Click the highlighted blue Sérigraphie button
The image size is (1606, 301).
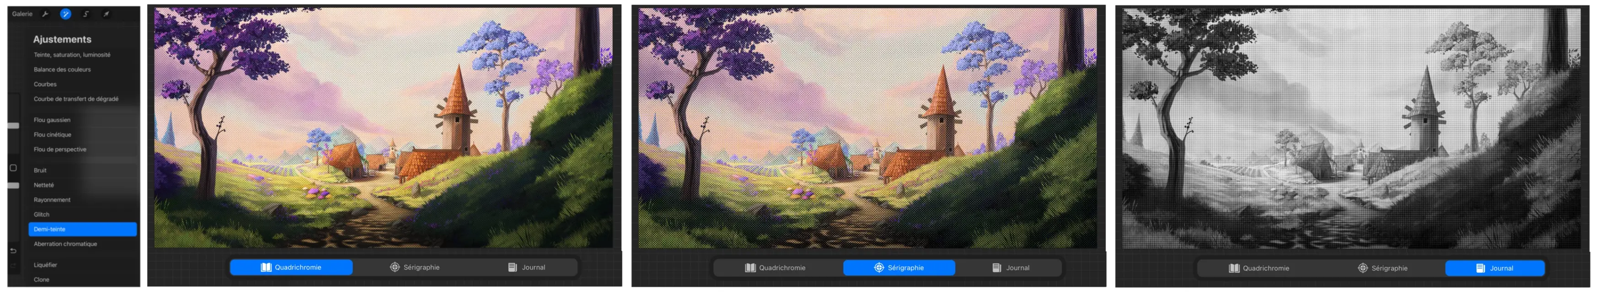tap(899, 267)
